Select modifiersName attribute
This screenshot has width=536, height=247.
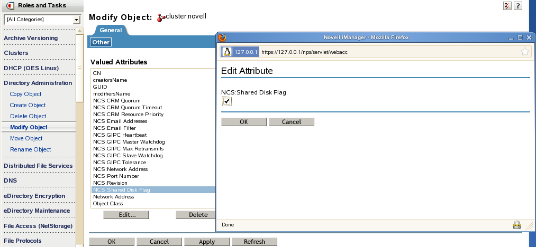[154, 93]
